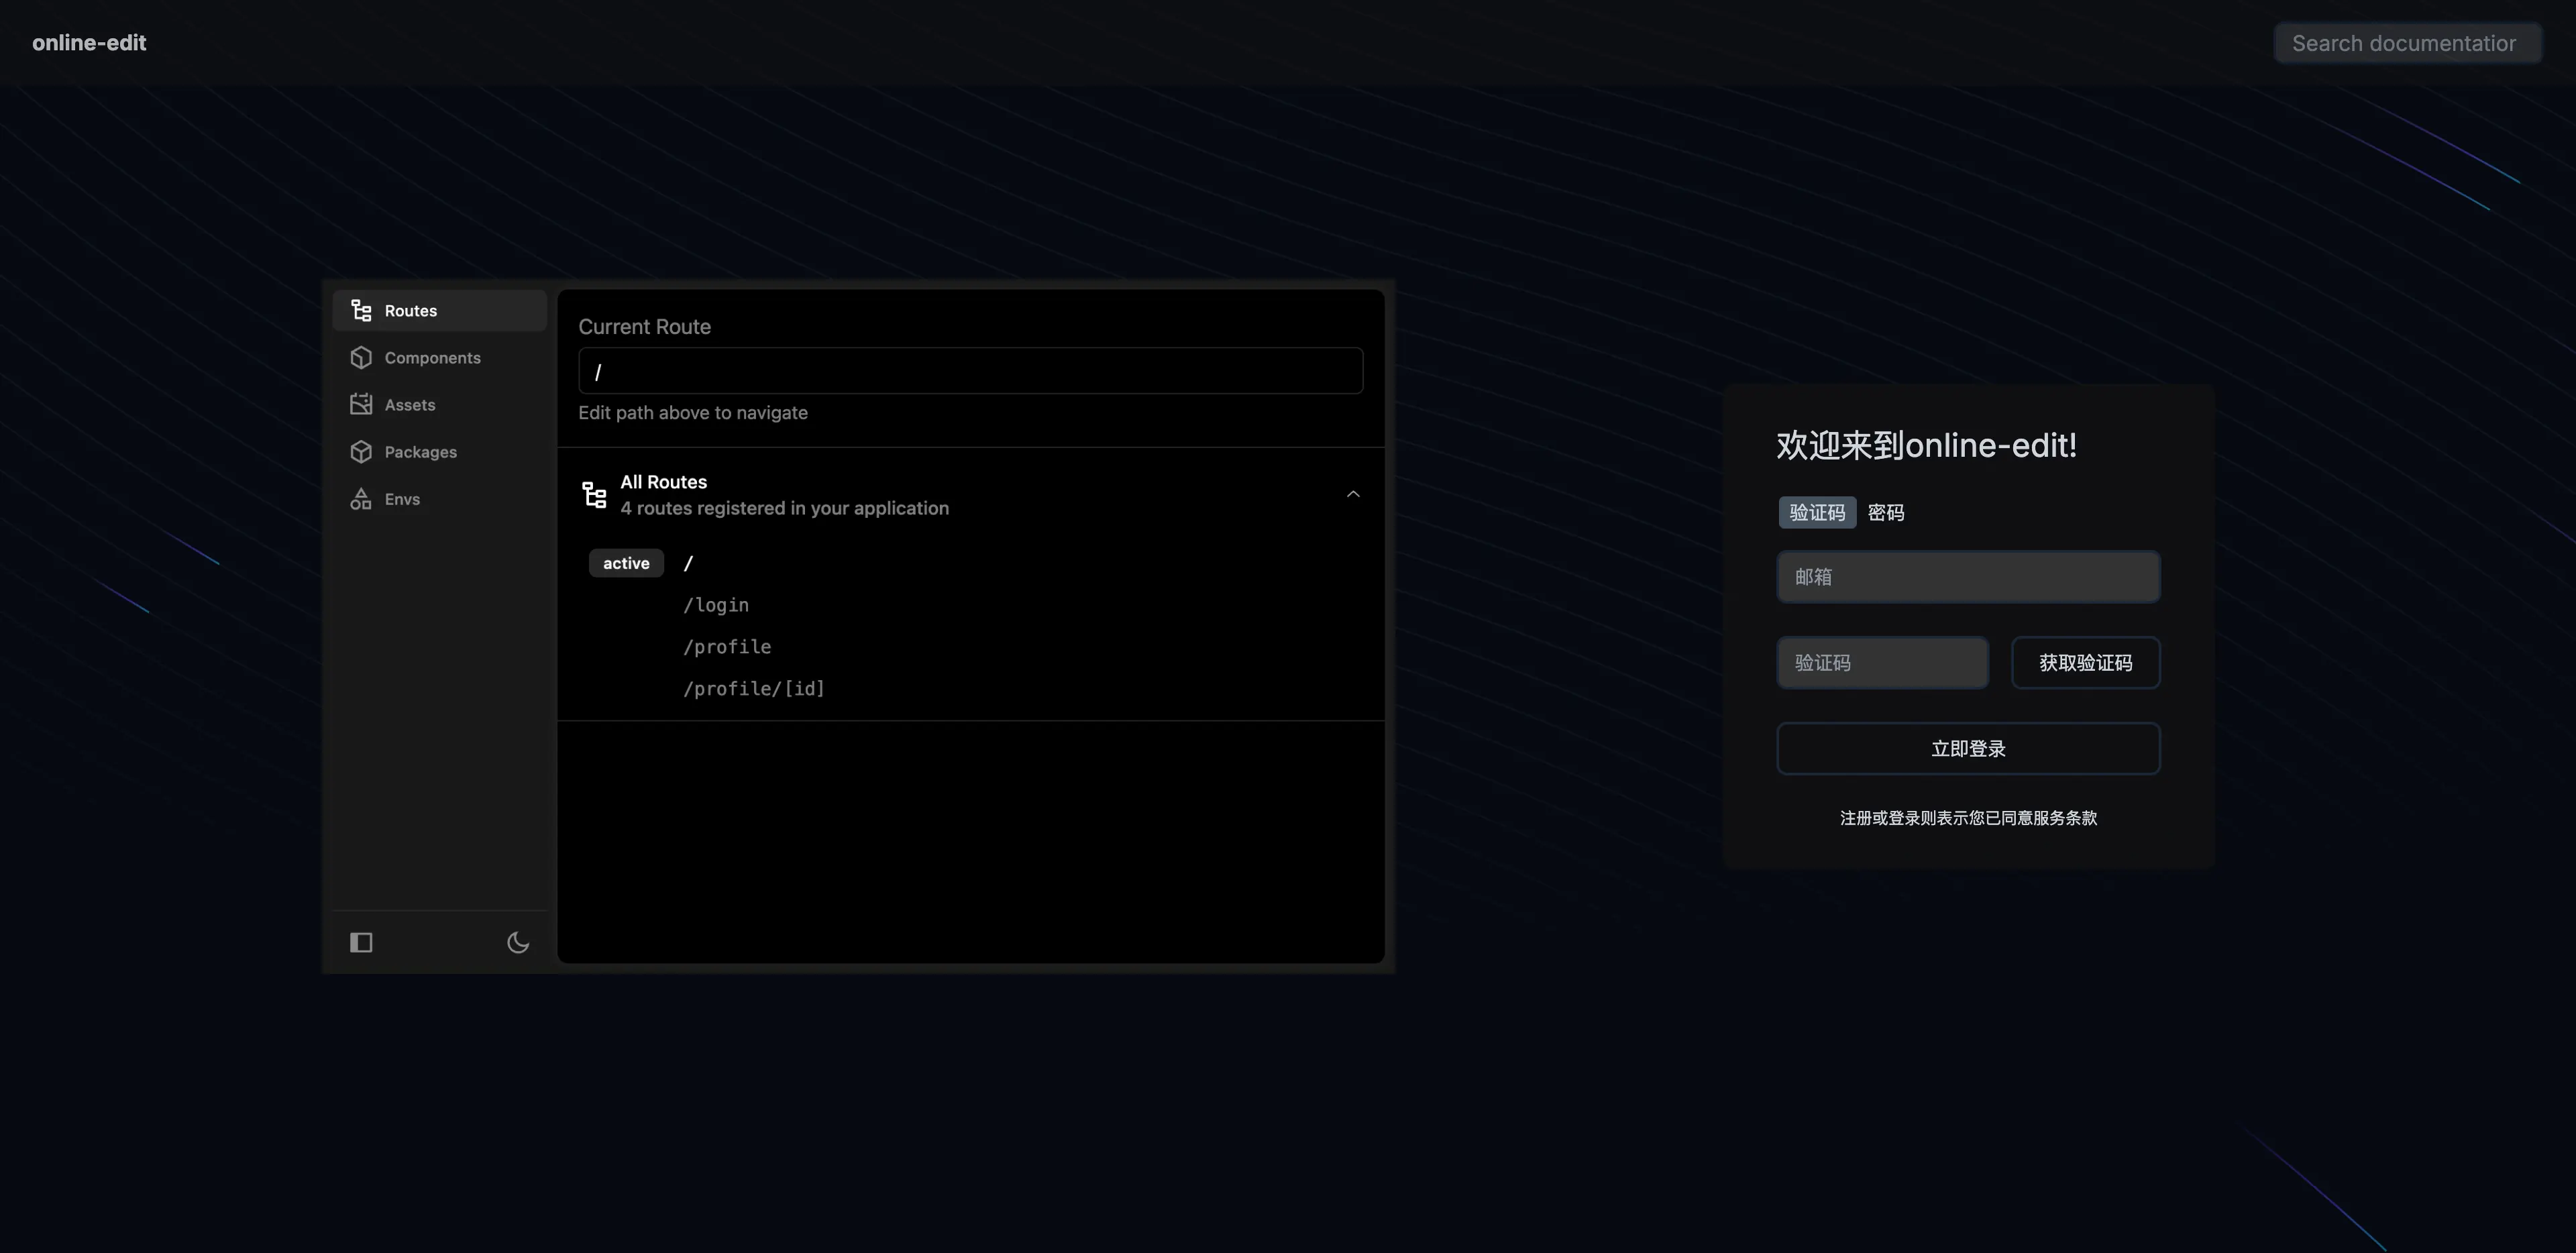Click the active badge
Image resolution: width=2576 pixels, height=1253 pixels.
(x=626, y=563)
